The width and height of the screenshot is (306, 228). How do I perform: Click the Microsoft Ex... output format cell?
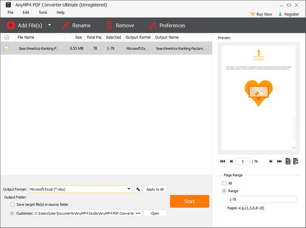137,48
